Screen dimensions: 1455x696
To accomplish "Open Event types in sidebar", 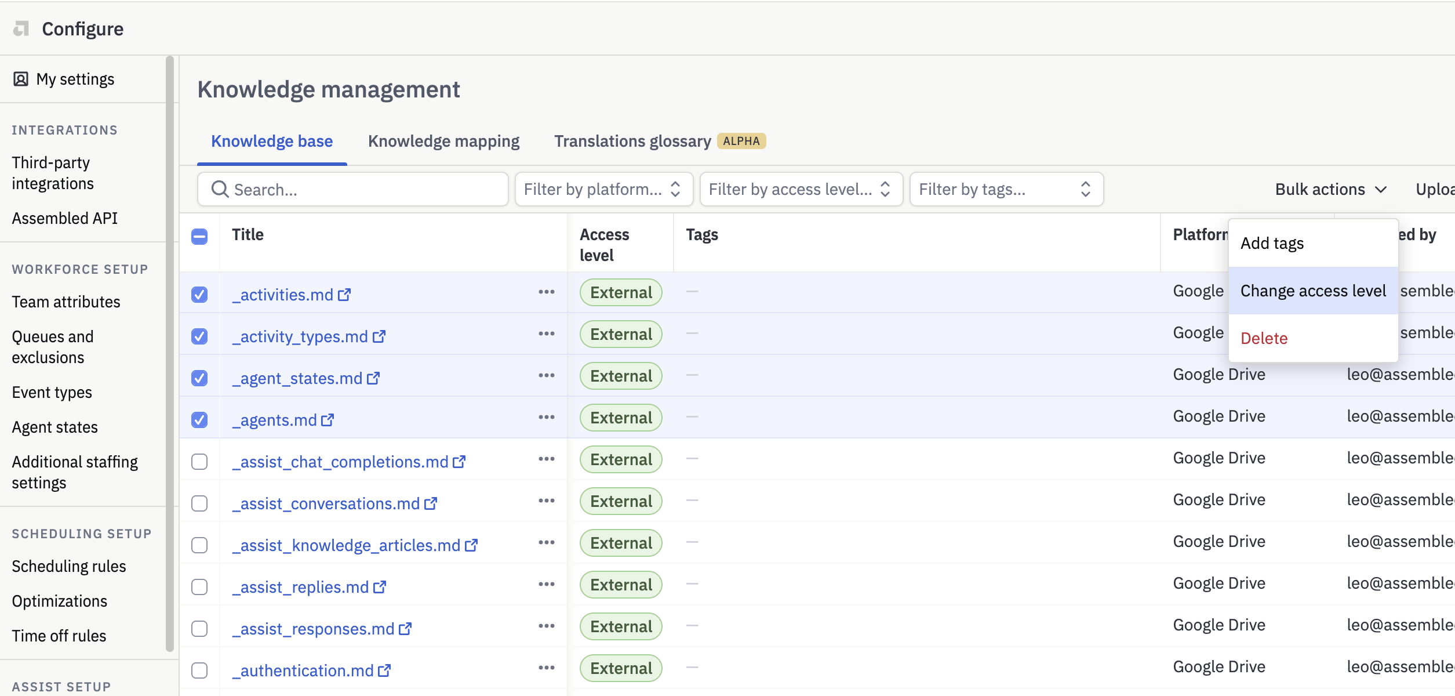I will (x=52, y=392).
